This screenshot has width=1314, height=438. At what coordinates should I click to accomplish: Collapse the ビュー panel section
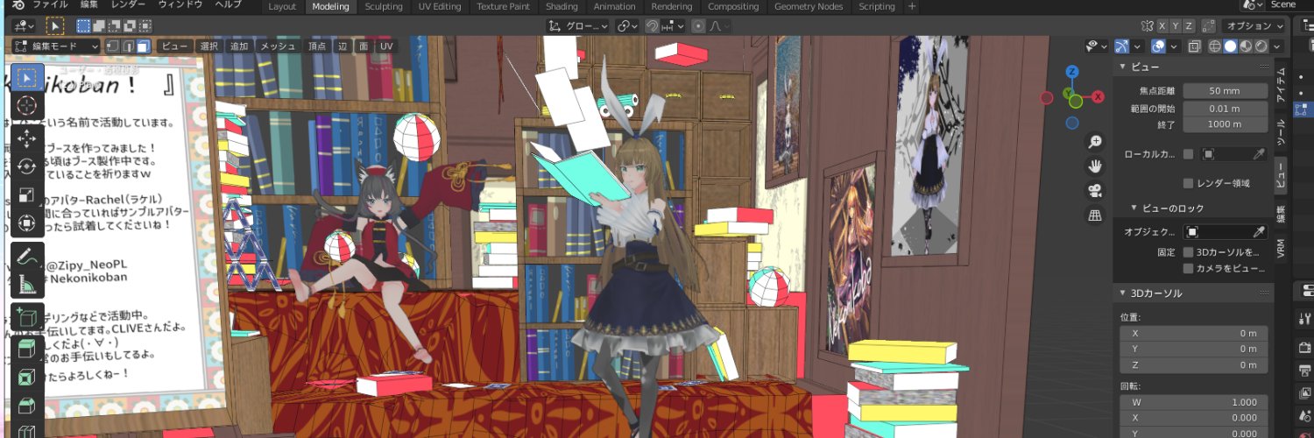[x=1122, y=67]
